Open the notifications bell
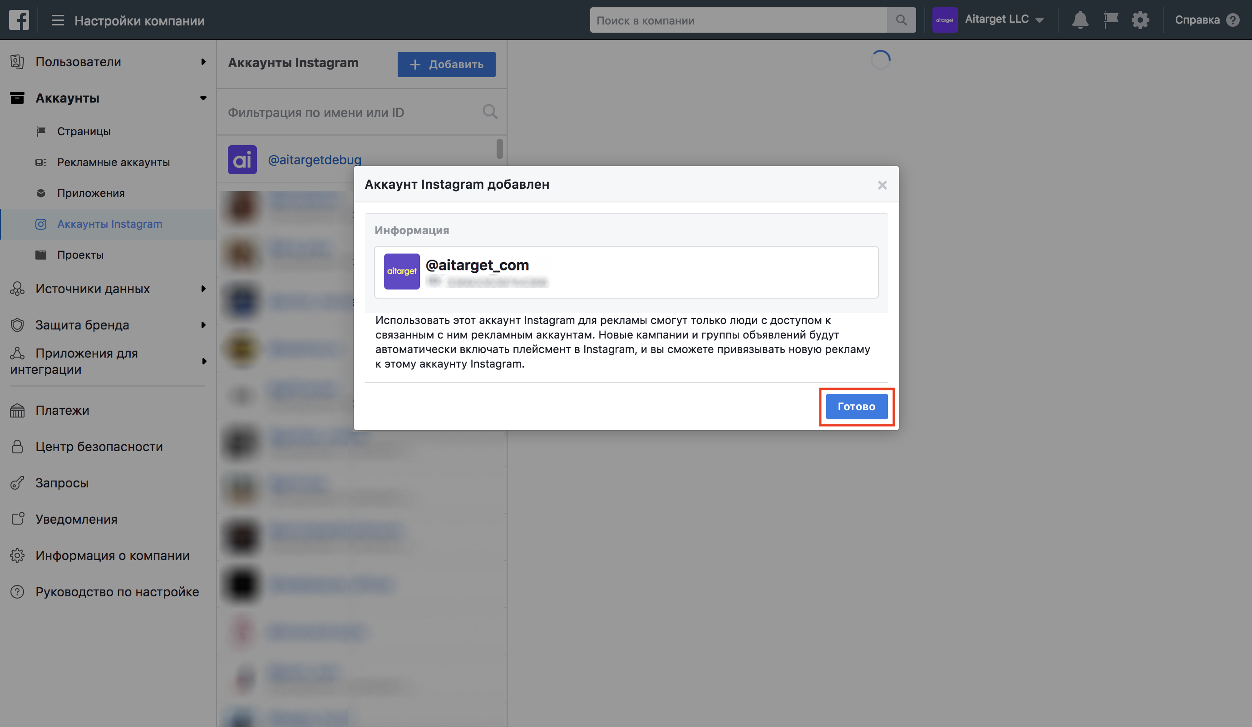Viewport: 1252px width, 727px height. point(1079,20)
